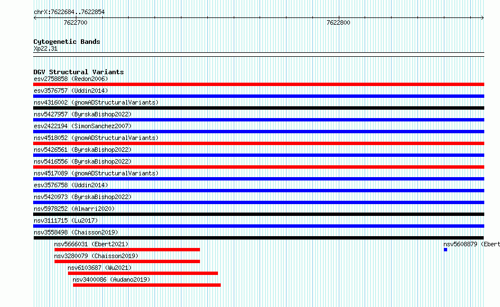Viewport: 500px width, 307px height.
Task: Select the Xp22.31 band label
Action: (x=46, y=48)
